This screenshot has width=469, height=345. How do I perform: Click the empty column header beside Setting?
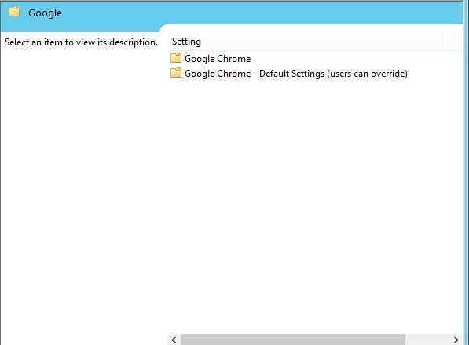[x=453, y=42]
